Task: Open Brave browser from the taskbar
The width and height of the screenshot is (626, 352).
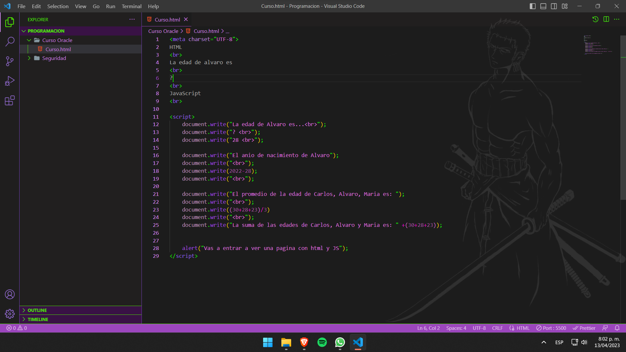Action: (304, 342)
